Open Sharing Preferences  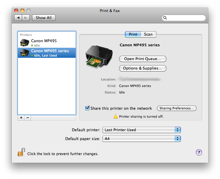[177, 108]
